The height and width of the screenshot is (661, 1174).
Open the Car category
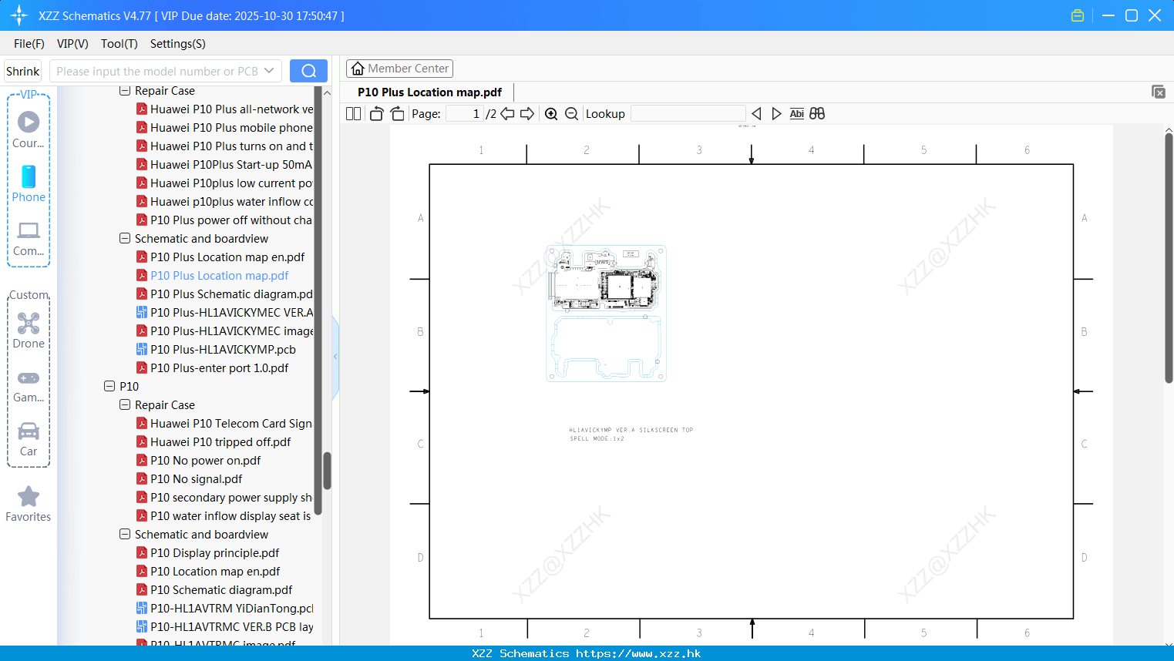coord(29,439)
